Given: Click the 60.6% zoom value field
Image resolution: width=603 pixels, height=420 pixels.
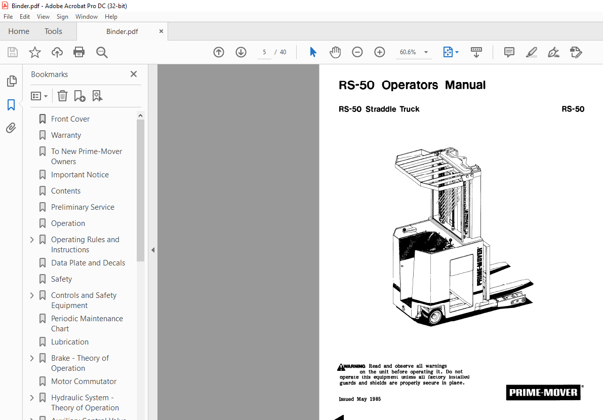Looking at the screenshot, I should tap(408, 52).
